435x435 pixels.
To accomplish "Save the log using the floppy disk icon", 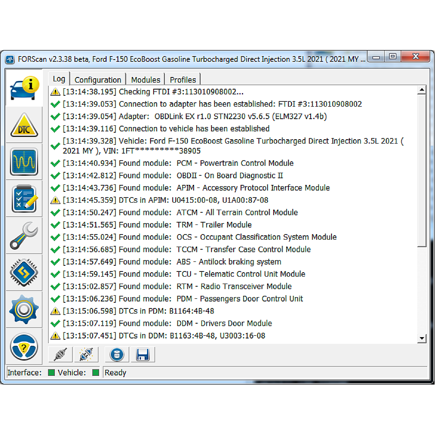I will click(143, 354).
